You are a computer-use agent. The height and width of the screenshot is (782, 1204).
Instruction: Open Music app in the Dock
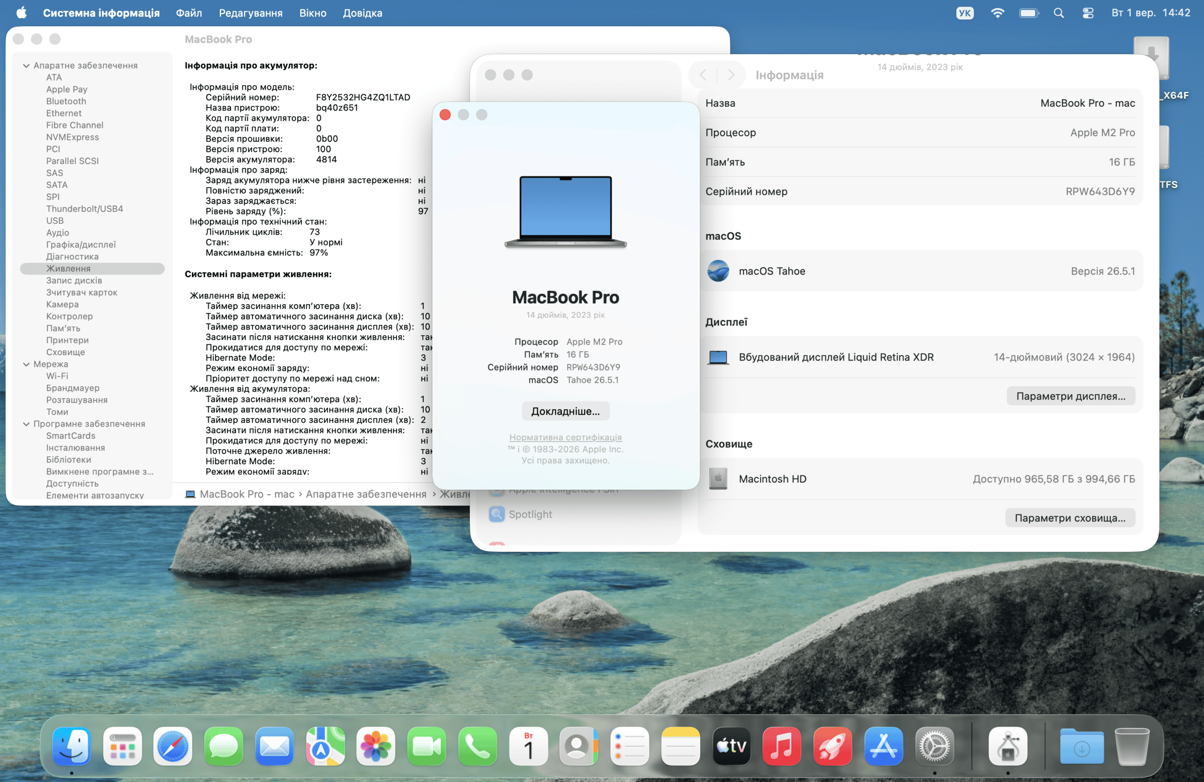(782, 746)
